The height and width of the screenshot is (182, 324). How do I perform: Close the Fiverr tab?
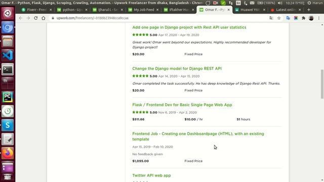[51, 10]
